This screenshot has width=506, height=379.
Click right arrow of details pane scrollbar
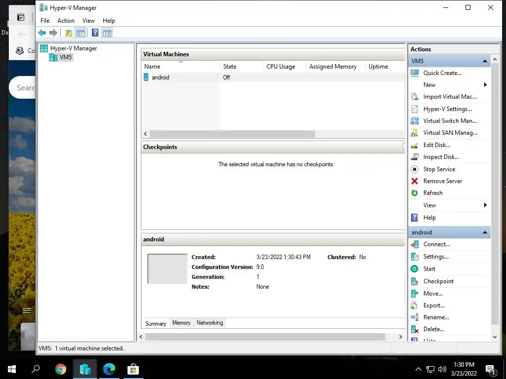point(400,337)
